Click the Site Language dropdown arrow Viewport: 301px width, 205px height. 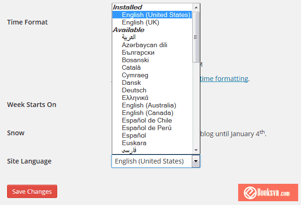pyautogui.click(x=196, y=161)
